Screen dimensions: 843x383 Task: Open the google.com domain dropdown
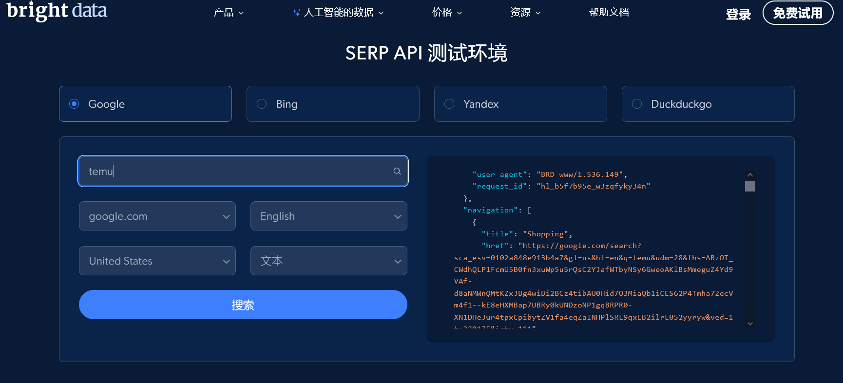(157, 216)
